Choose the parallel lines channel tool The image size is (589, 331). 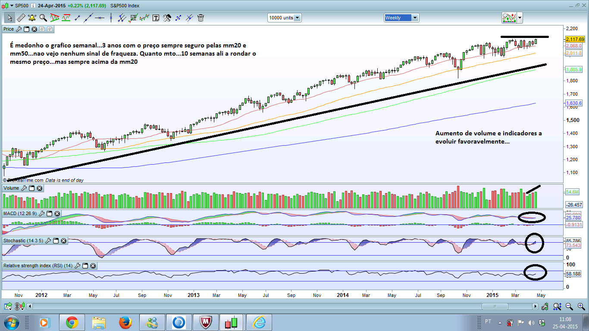click(122, 18)
